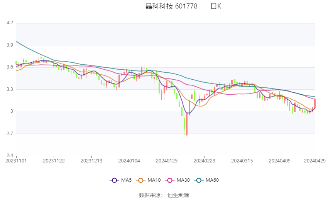Image resolution: width=328 pixels, height=199 pixels.
Task: Click the last red candlestick on 20240429
Action: pos(314,104)
